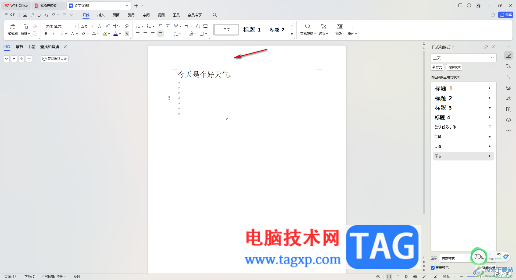Toggle character shading (A) button
This screenshot has width=516, height=280.
point(127,34)
